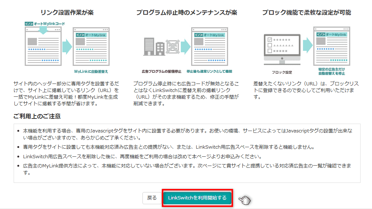Image resolution: width=372 pixels, height=209 pixels.
Task: Click the bullet starting 本機能を利用する場合
Action: [187, 134]
